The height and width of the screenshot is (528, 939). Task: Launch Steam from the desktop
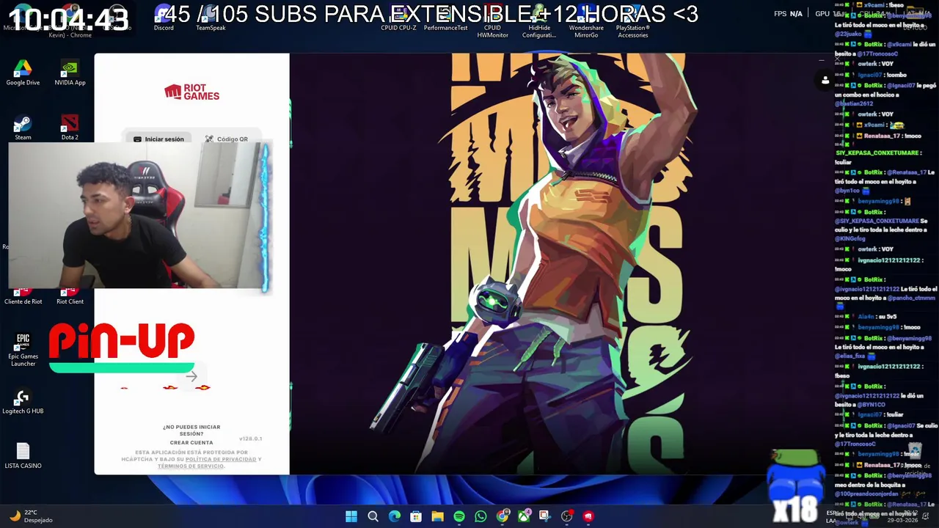pos(23,127)
